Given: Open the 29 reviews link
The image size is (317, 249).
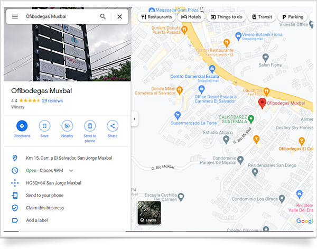Looking at the screenshot, I should pyautogui.click(x=52, y=101).
